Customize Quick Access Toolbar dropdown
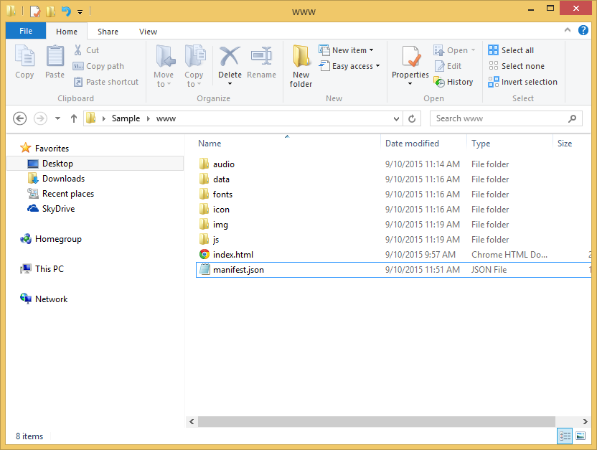This screenshot has width=597, height=450. tap(80, 11)
